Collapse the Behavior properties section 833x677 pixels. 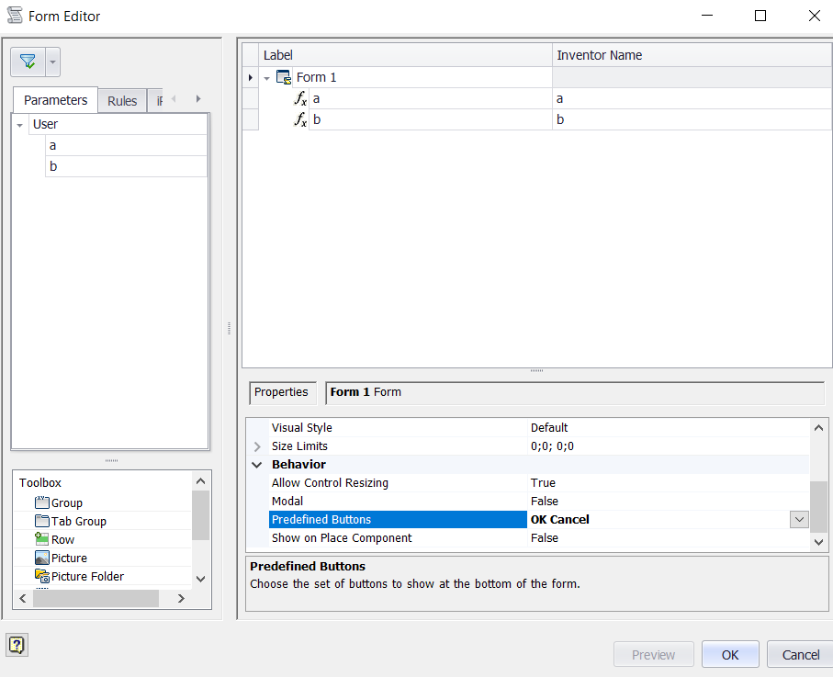(x=256, y=464)
